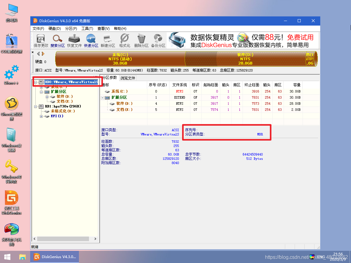Open File Explorer from the taskbar
The width and height of the screenshot is (351, 263).
coord(22,257)
